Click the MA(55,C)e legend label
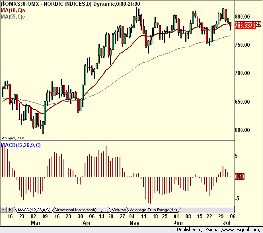Viewport: 263px width, 233px height. 13,17
